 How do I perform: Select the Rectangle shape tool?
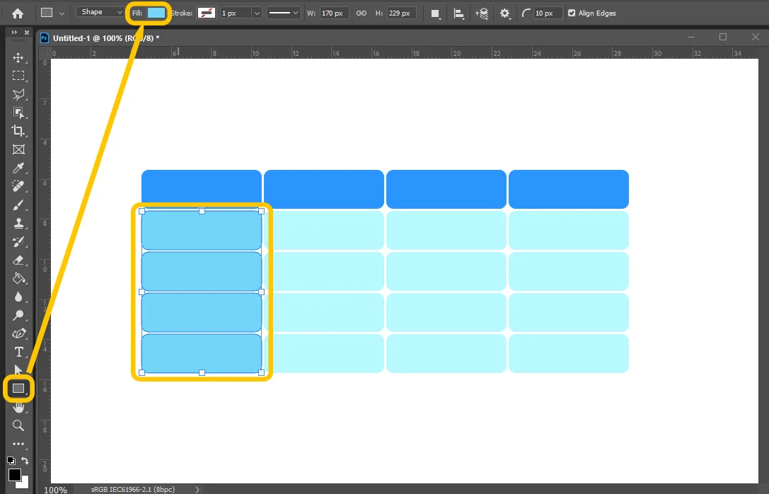(18, 389)
